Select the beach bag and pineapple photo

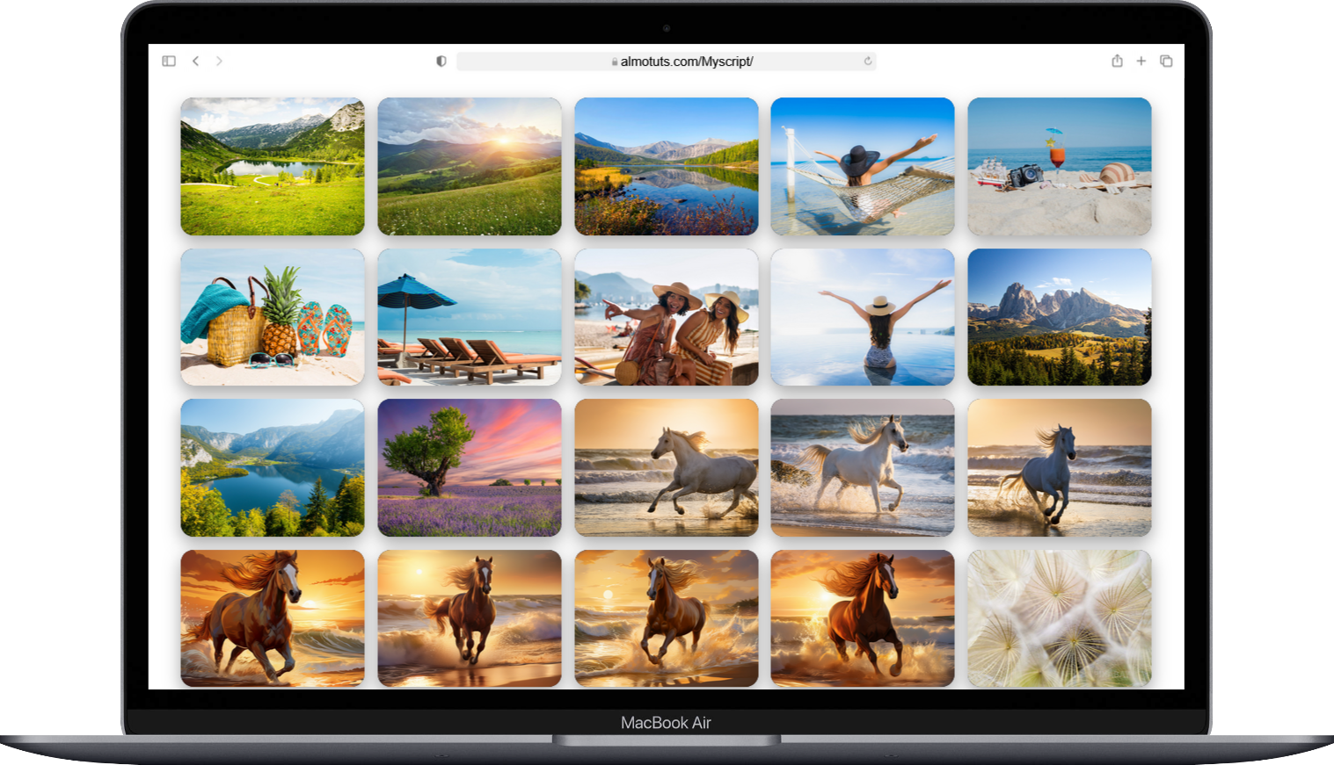pyautogui.click(x=273, y=317)
